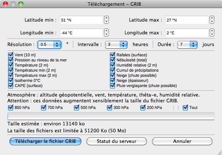Image resolution: width=222 pixels, height=155 pixels.
Task: Click the Longitude min stepper arrows
Action: coord(106,33)
